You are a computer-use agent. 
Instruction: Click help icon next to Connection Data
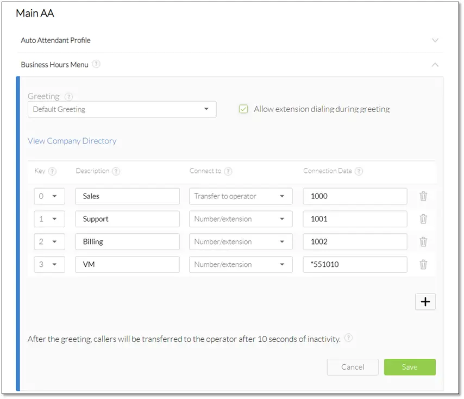(359, 171)
